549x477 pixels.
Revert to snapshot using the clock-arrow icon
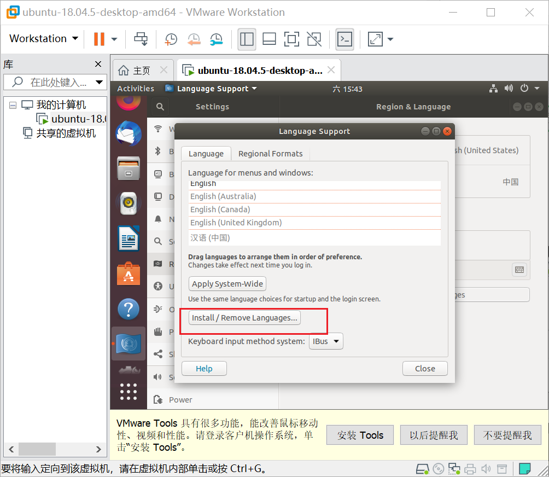pos(194,39)
